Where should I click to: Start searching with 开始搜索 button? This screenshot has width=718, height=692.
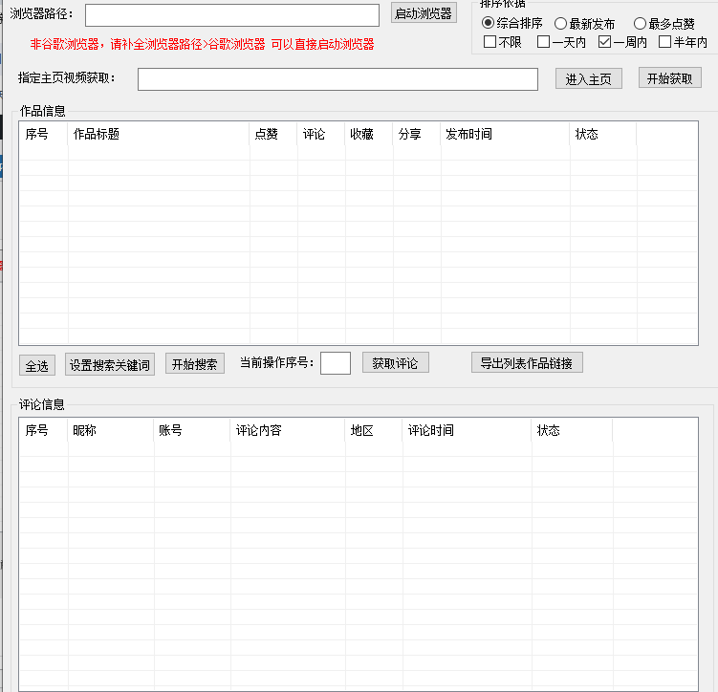tap(194, 364)
